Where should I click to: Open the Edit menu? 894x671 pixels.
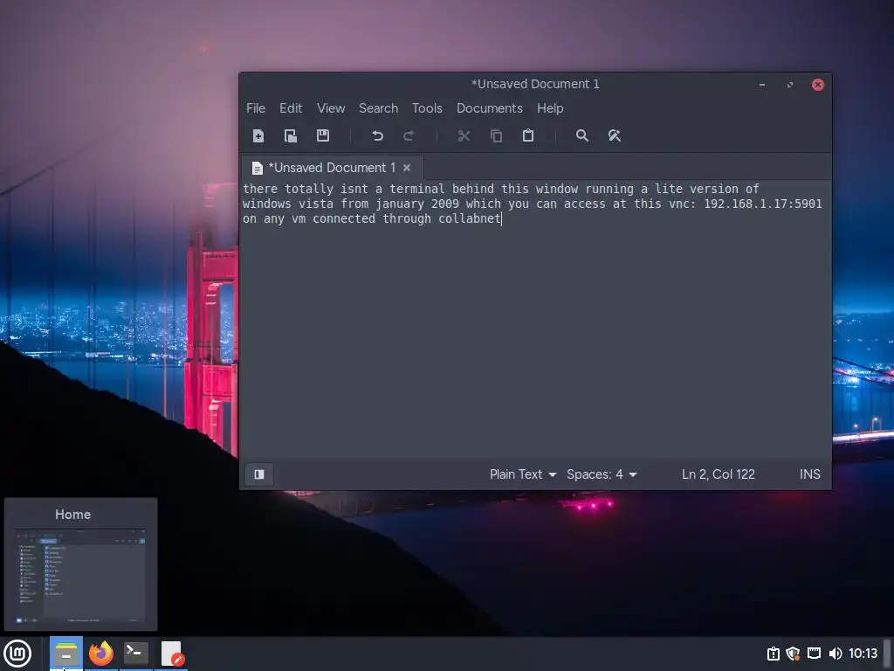coord(291,108)
